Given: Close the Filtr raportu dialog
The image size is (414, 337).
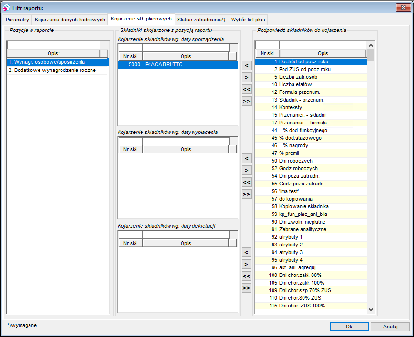Looking at the screenshot, I should [x=403, y=8].
